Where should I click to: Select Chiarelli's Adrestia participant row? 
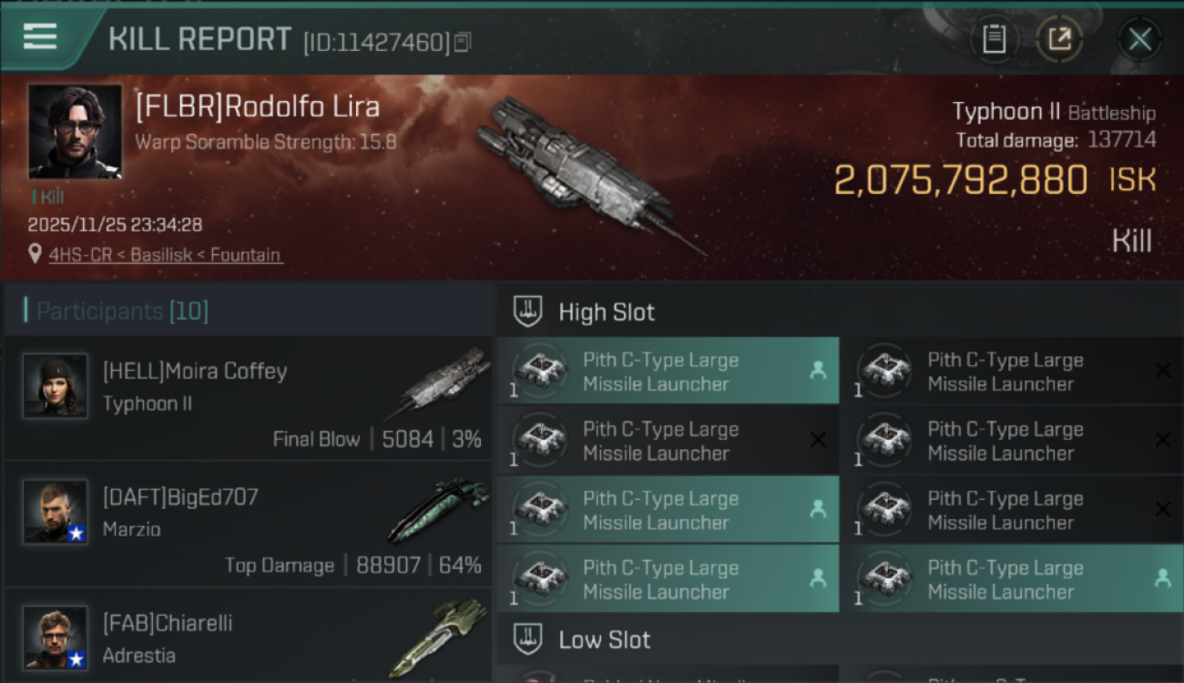[x=246, y=639]
